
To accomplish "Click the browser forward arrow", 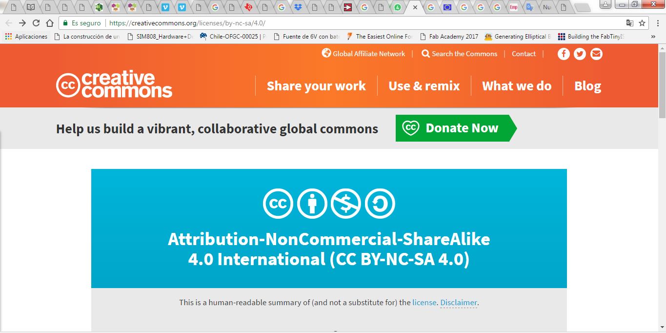I will pos(22,23).
